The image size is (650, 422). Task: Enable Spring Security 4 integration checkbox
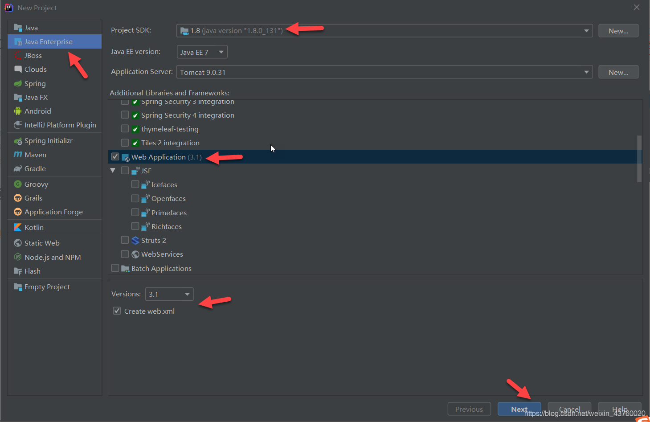[125, 115]
